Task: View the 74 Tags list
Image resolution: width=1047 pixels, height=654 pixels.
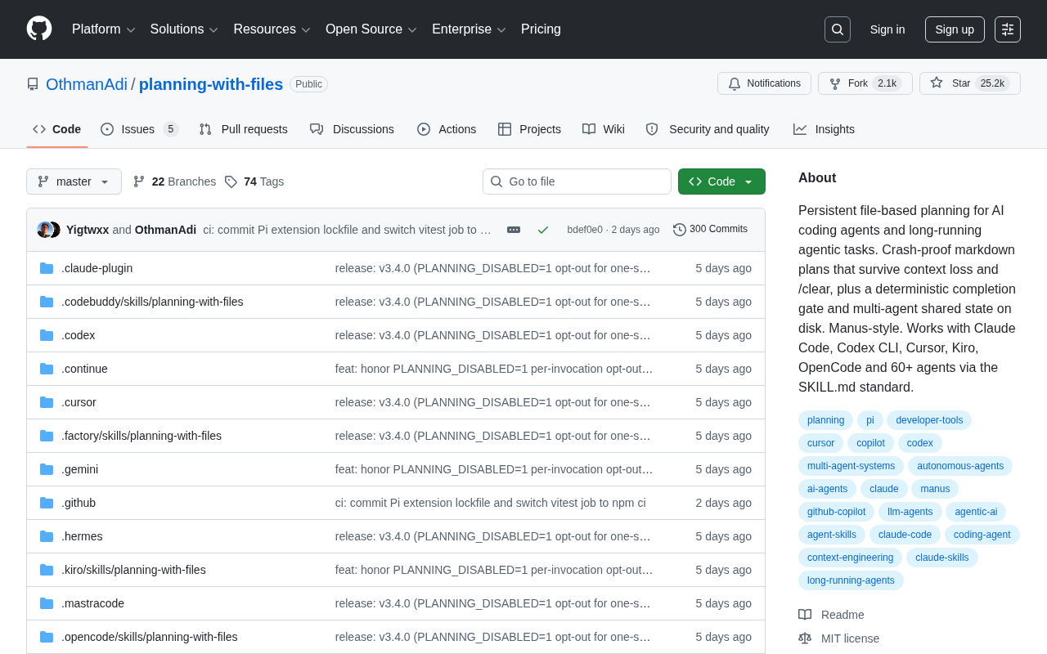Action: pyautogui.click(x=254, y=181)
